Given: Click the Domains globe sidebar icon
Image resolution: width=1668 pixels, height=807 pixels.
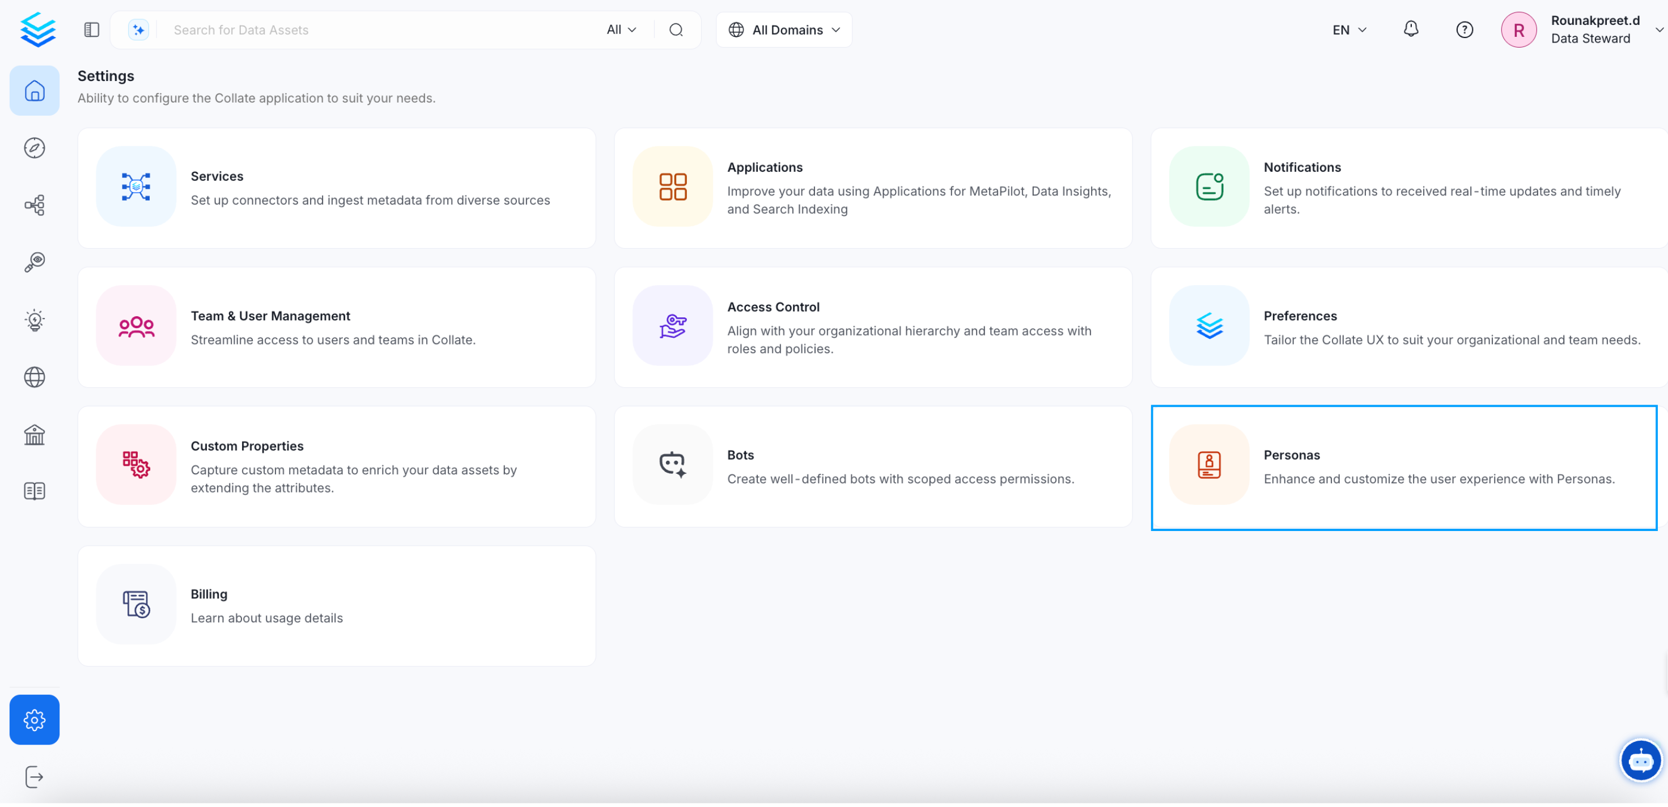Looking at the screenshot, I should (x=35, y=378).
